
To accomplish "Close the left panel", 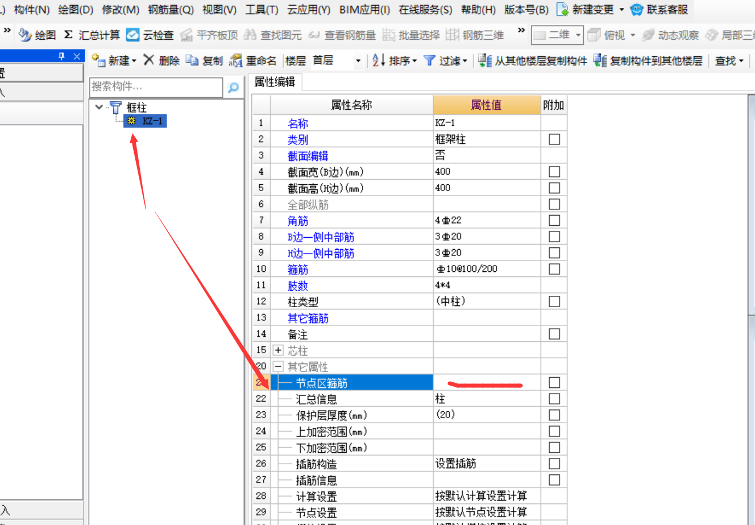I will [x=77, y=56].
